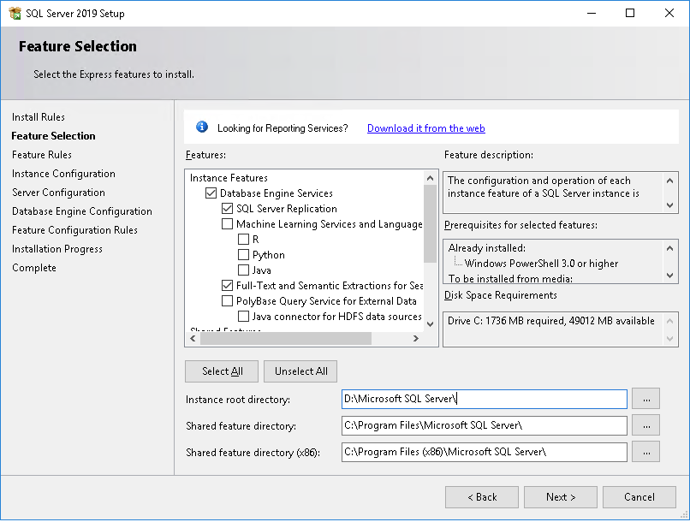690x522 pixels.
Task: Click the Already installed prerequisites heading
Action: 487,248
